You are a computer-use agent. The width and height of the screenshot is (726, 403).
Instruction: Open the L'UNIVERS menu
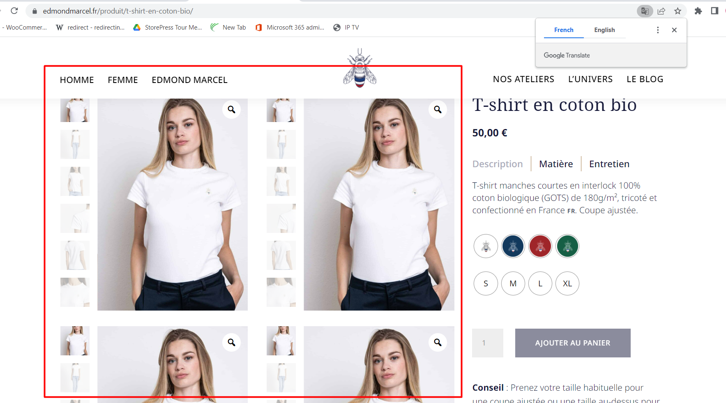(590, 79)
